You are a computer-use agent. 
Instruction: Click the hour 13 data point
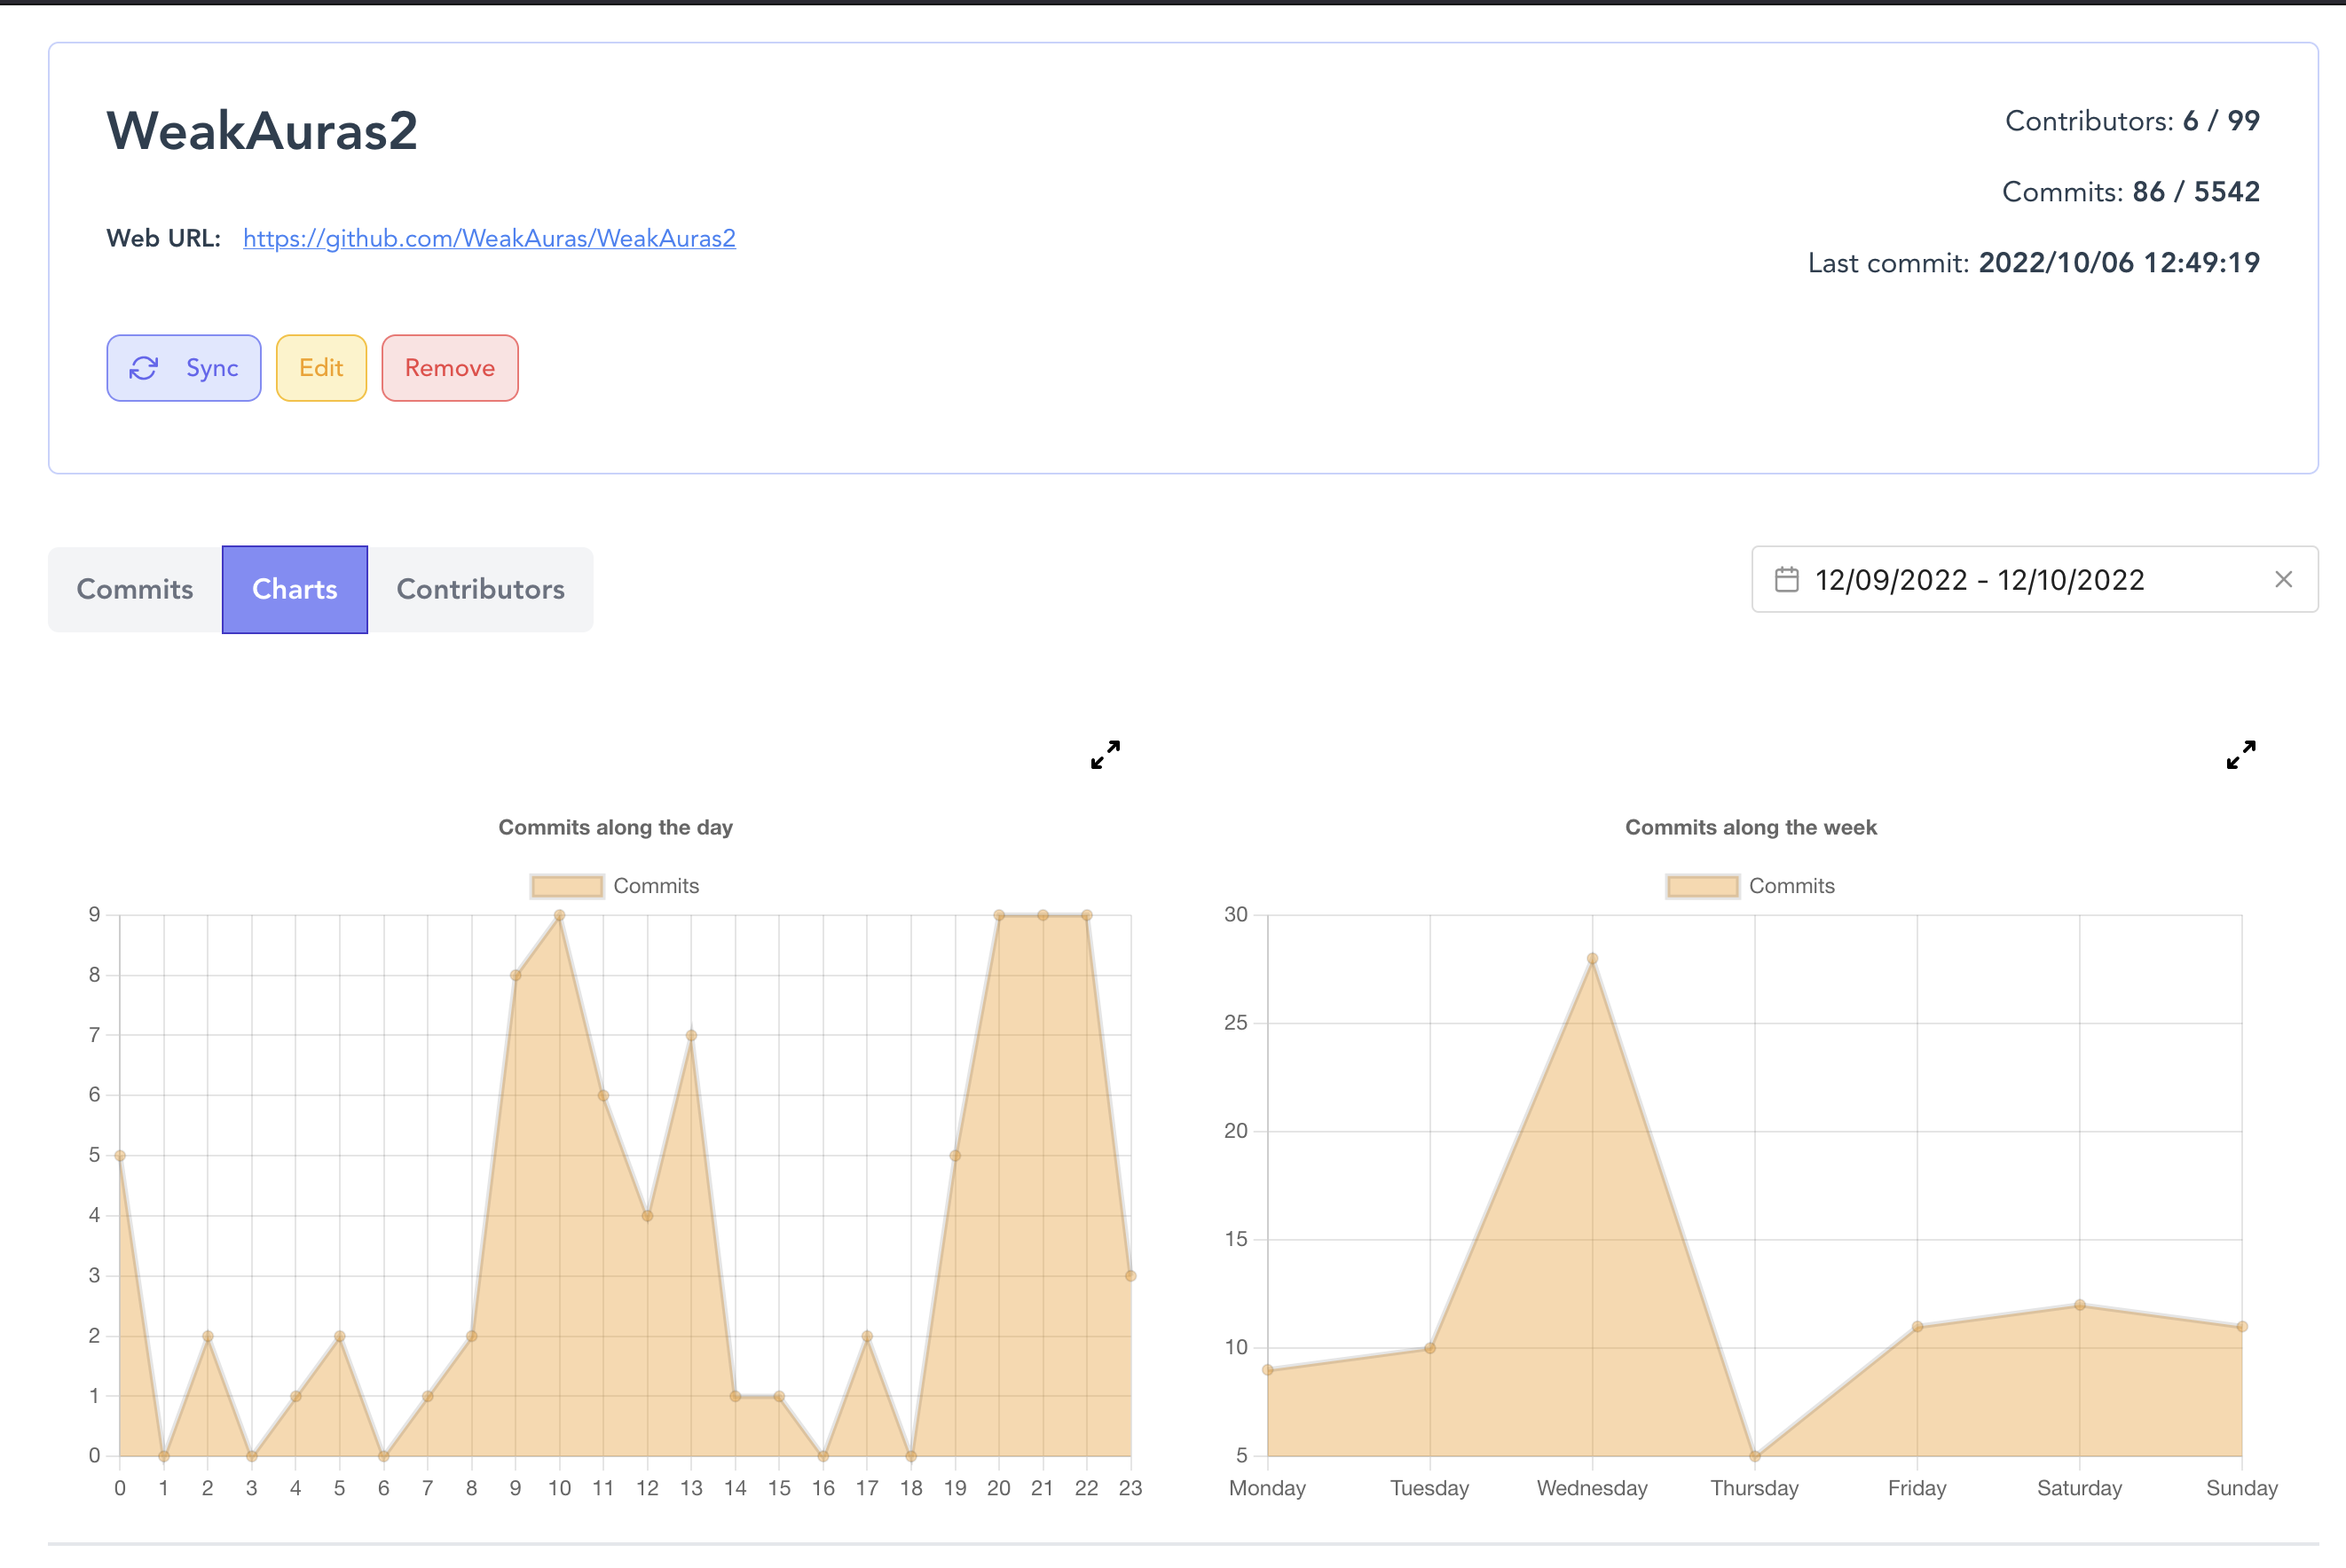(x=691, y=1035)
